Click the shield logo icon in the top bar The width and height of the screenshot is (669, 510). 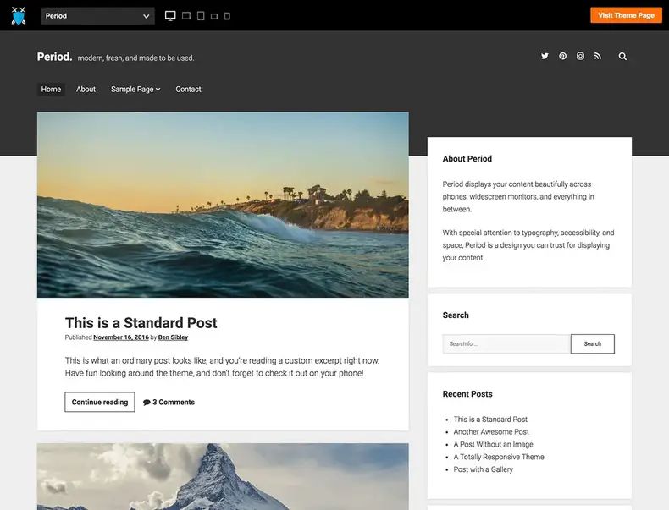tap(19, 16)
